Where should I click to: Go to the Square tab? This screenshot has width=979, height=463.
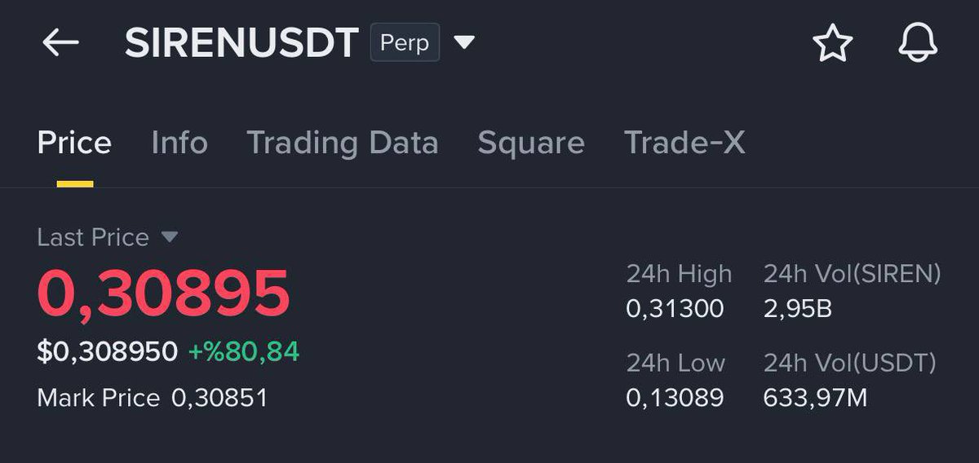click(531, 143)
